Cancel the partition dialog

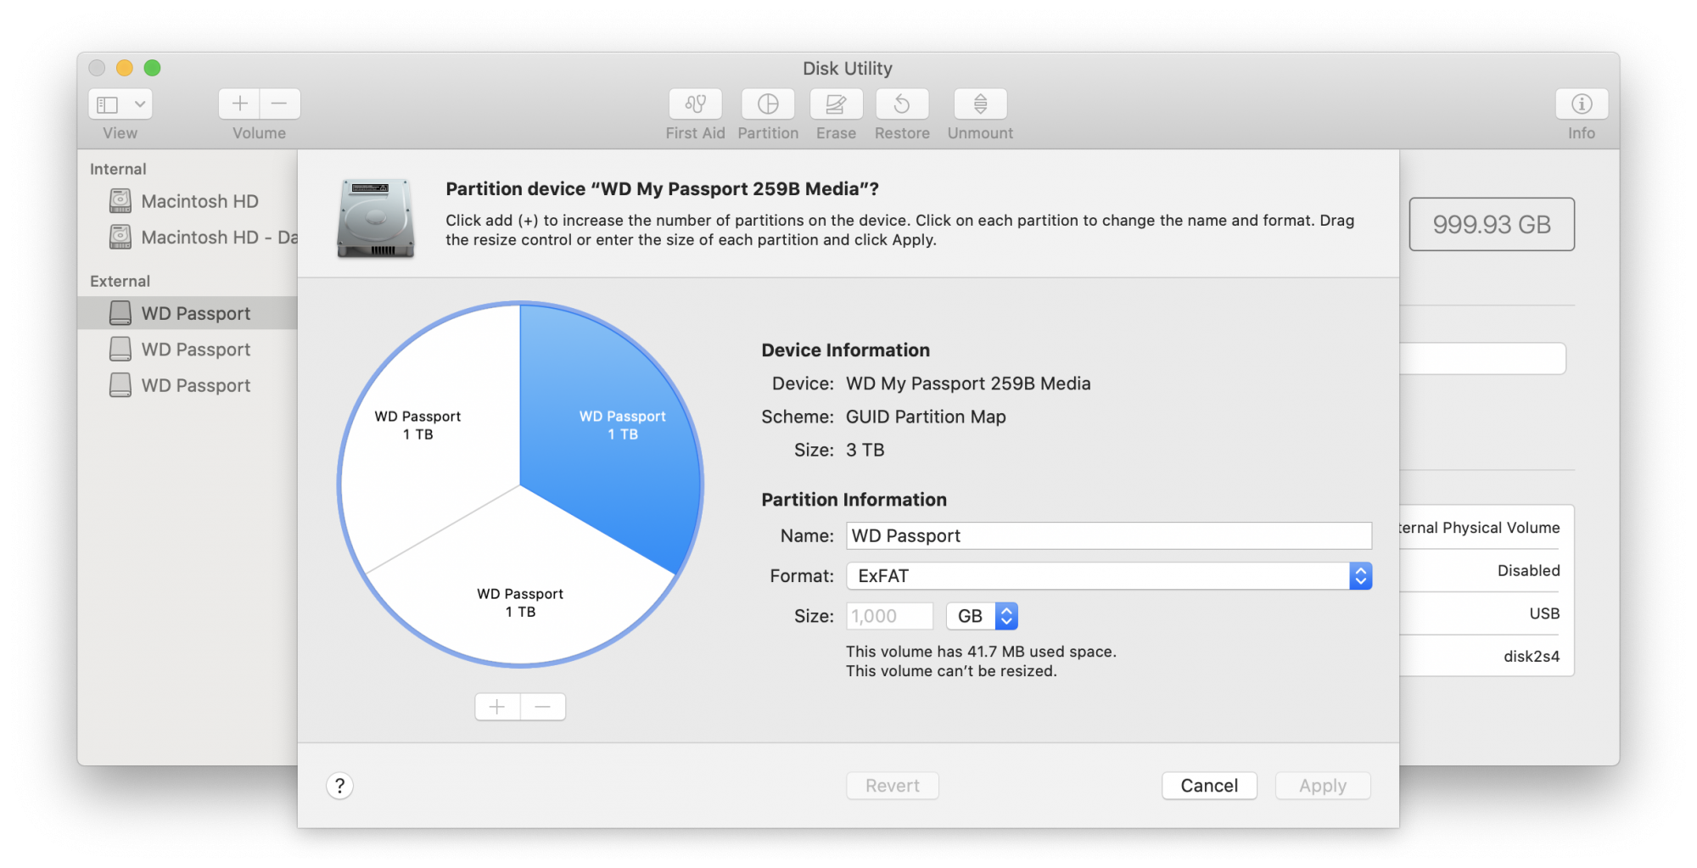(1209, 786)
